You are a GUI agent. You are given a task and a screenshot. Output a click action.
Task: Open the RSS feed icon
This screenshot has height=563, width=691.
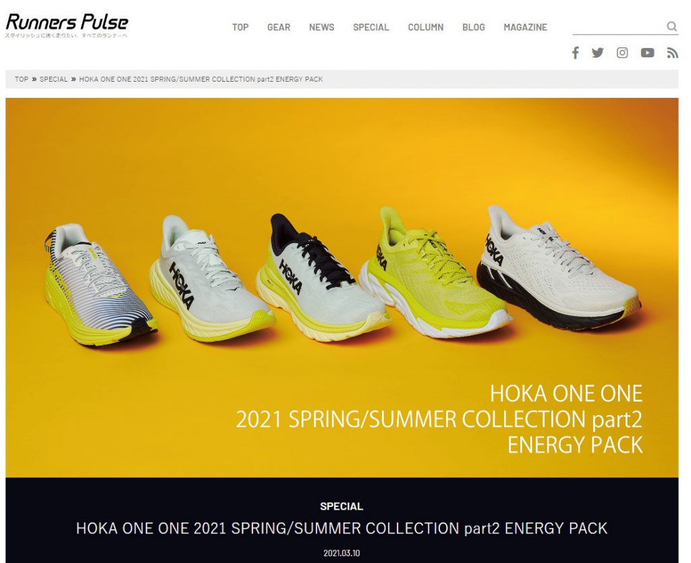[672, 53]
